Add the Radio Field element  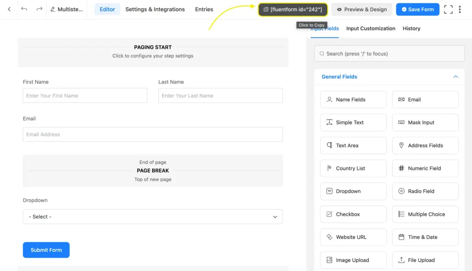[x=425, y=191]
